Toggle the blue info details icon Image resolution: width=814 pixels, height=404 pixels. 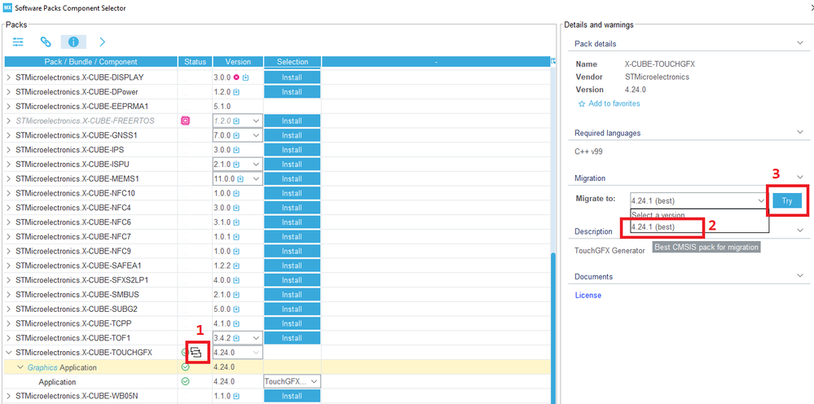(73, 42)
